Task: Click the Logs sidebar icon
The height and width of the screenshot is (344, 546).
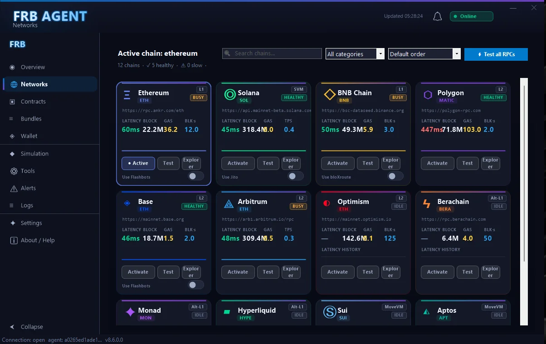Action: point(11,205)
